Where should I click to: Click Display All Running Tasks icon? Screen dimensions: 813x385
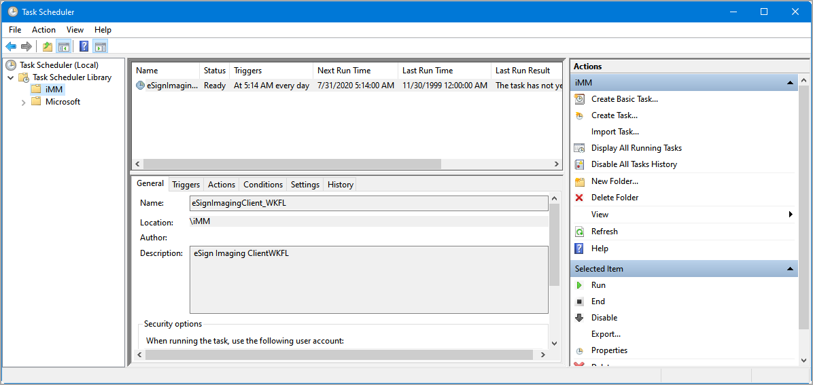(x=580, y=148)
